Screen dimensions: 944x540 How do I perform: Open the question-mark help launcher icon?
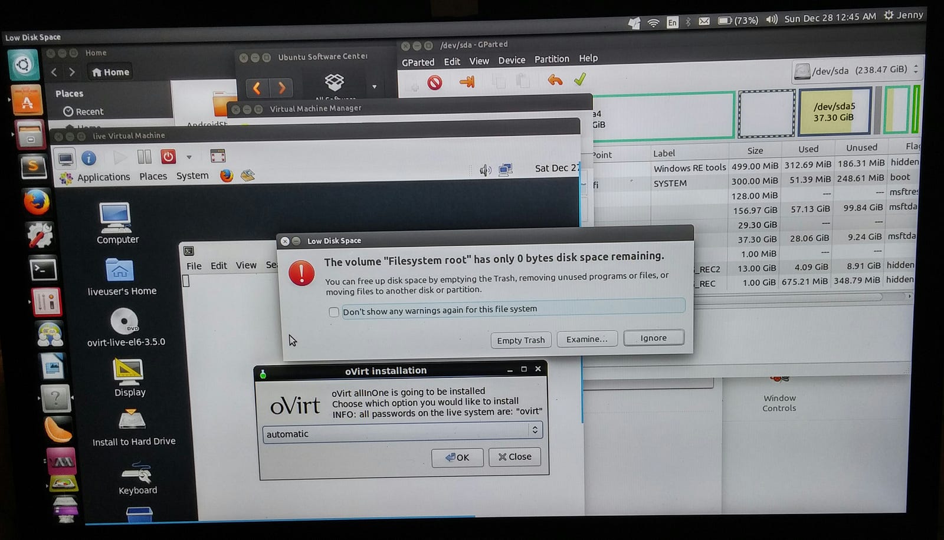coord(55,399)
